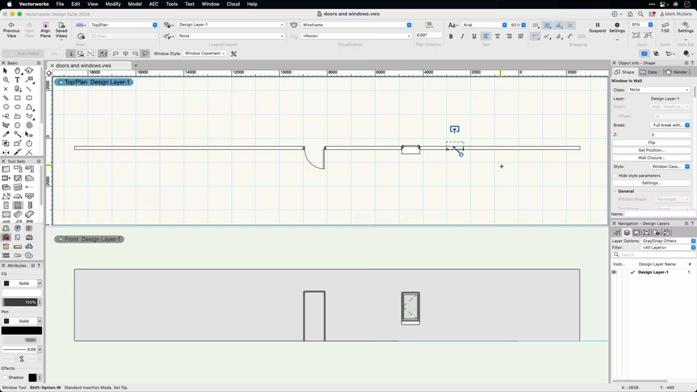Click the black pen color swatch

point(22,331)
